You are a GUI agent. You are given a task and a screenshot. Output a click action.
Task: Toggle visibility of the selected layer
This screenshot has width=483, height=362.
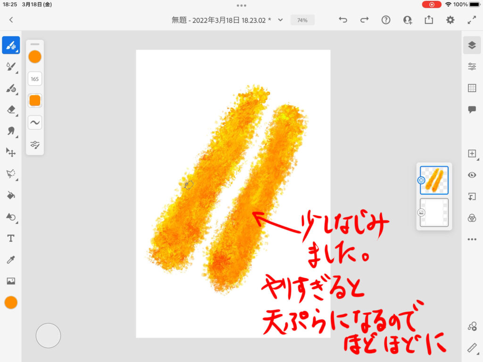pos(472,175)
